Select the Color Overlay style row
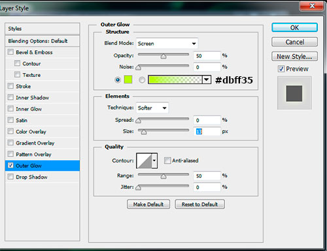 coord(43,132)
